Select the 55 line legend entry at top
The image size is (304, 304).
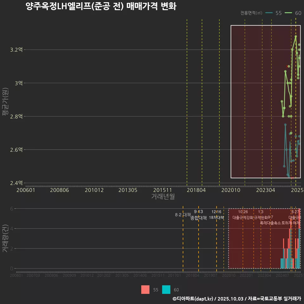click(x=274, y=13)
